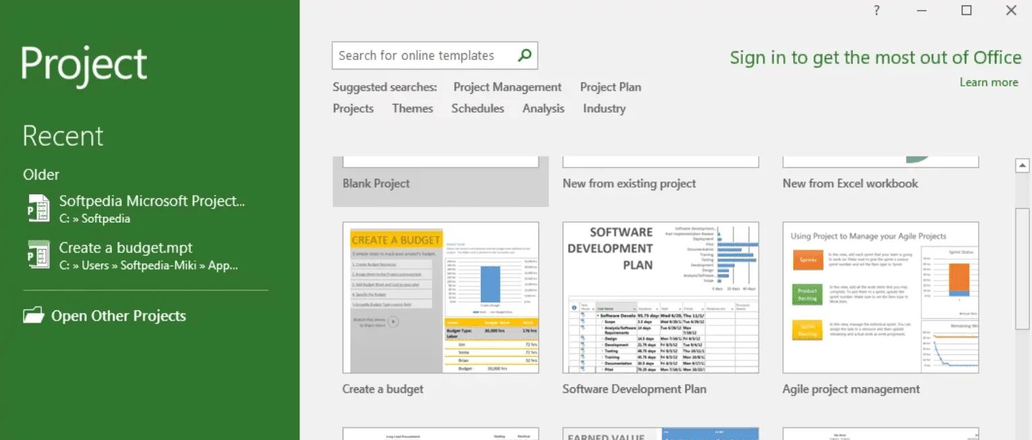Click the Themes suggested search
This screenshot has height=440, width=1032.
[412, 109]
